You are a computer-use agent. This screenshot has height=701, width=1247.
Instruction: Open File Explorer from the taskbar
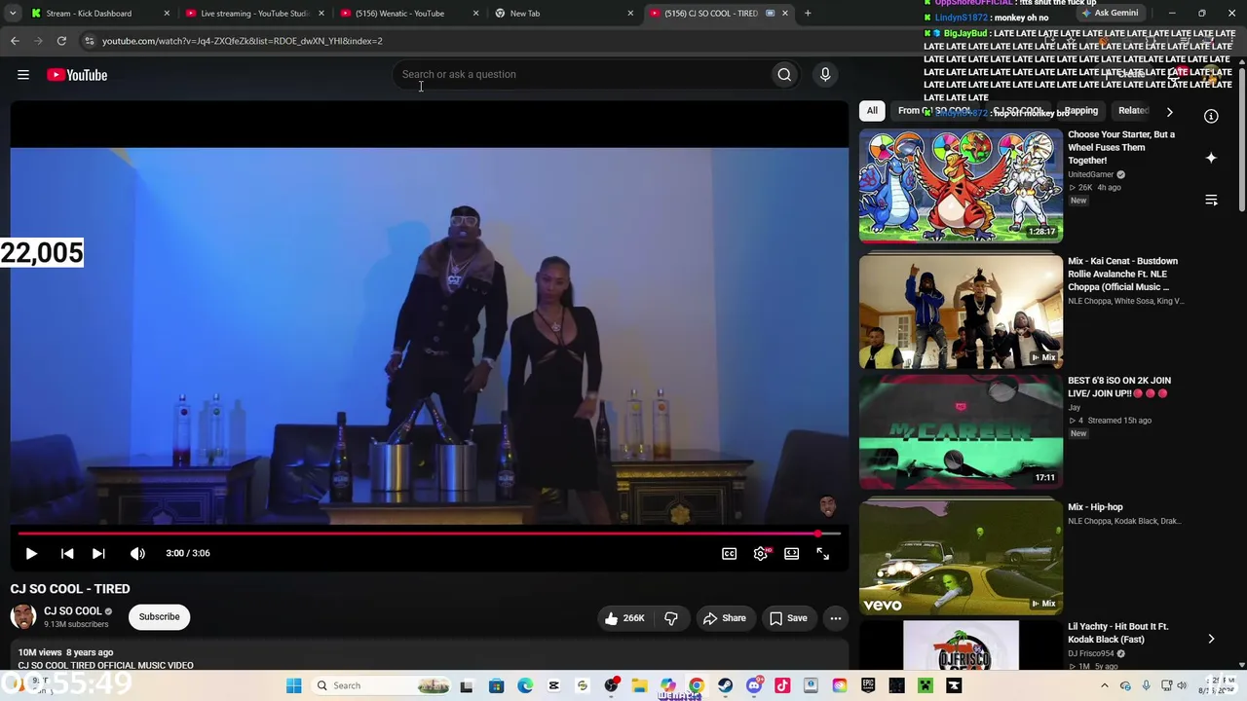(639, 685)
